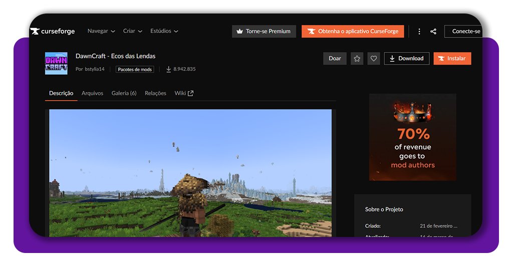Open the Wiki external link tab
513x268 pixels.
coord(184,93)
